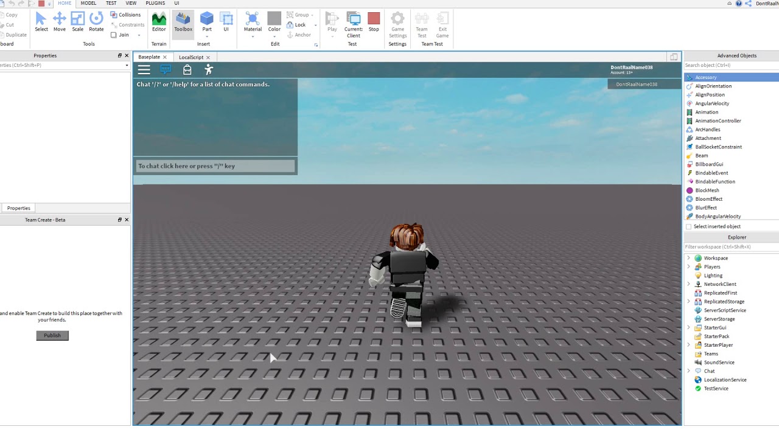Open the Color picker tool

click(x=274, y=24)
